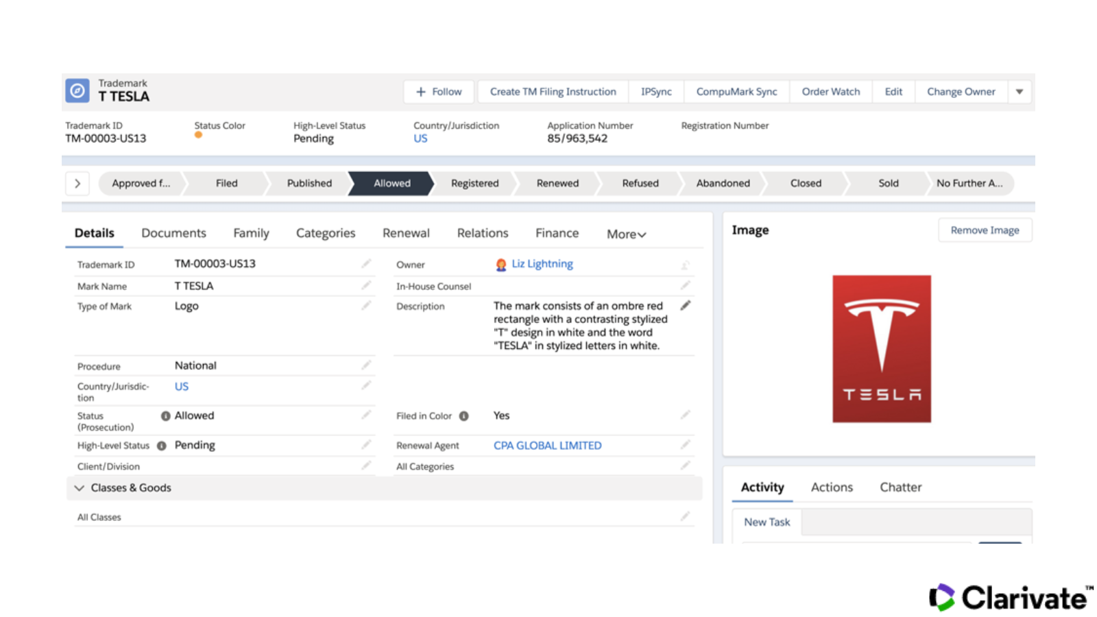This screenshot has width=1097, height=617.
Task: Run IPSync on the record
Action: 656,91
